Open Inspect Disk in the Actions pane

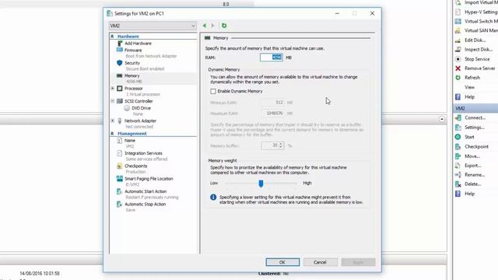(479, 50)
